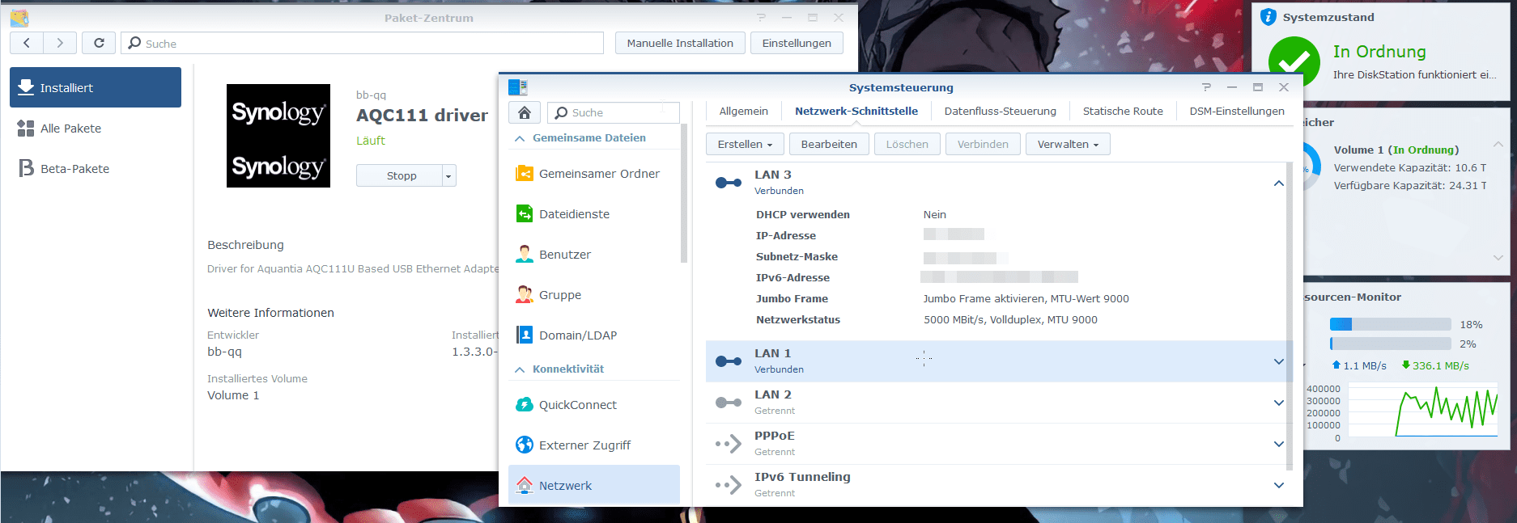Expand the LAN 2 interface details
The width and height of the screenshot is (1517, 523).
click(1279, 403)
